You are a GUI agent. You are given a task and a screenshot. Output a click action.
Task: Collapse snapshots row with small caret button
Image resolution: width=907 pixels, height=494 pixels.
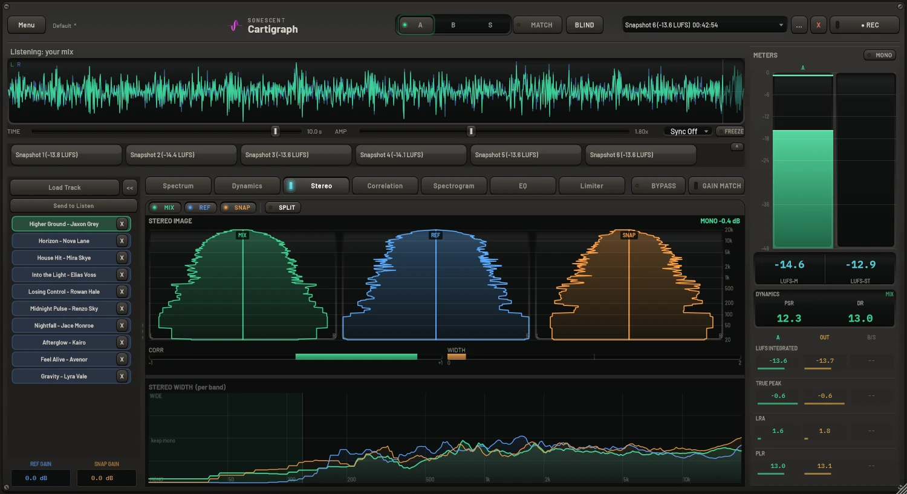coord(736,147)
